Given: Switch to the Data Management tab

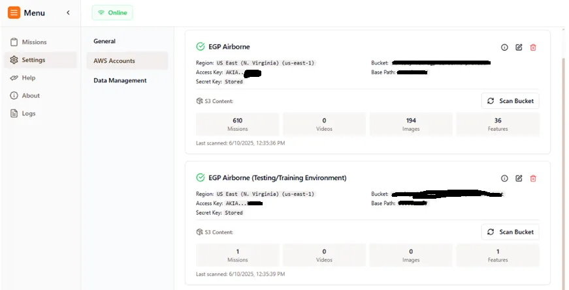Looking at the screenshot, I should (x=120, y=80).
